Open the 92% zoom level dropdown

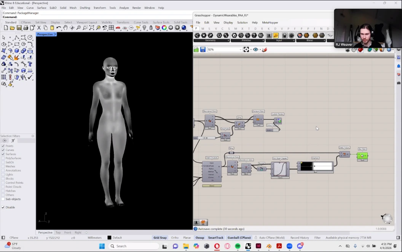tap(240, 50)
